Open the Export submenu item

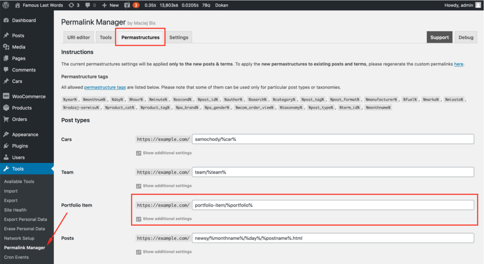pyautogui.click(x=11, y=200)
